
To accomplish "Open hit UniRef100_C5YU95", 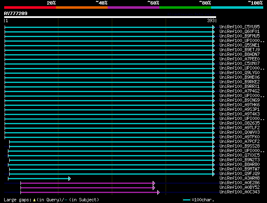I will (239, 27).
